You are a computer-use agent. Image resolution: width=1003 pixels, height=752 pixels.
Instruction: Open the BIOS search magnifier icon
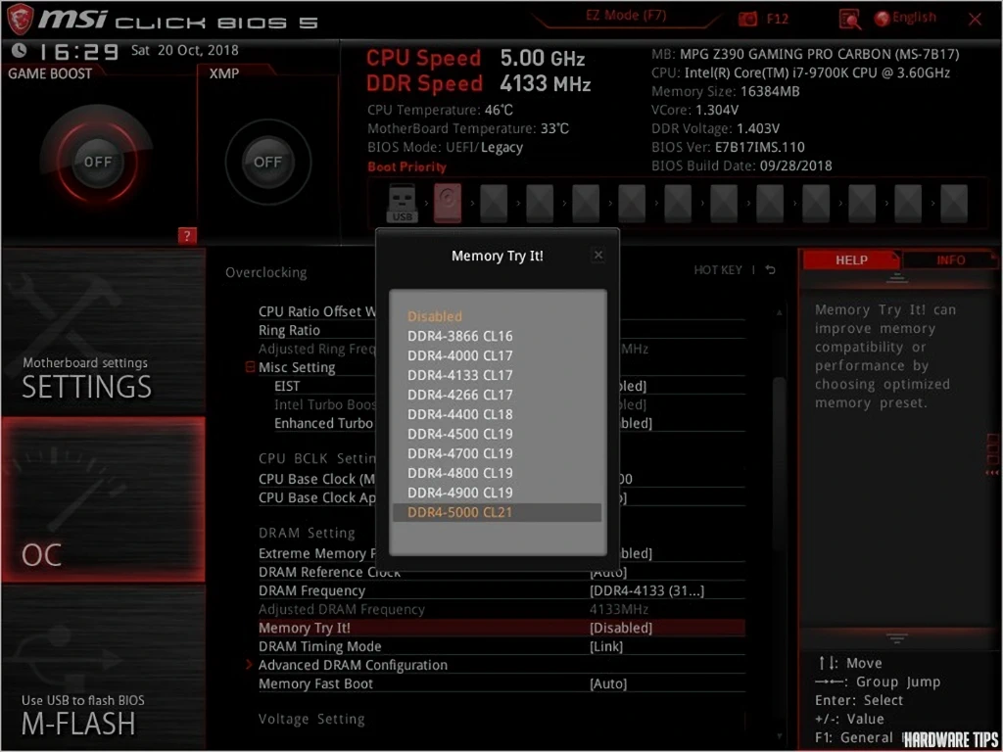point(849,20)
